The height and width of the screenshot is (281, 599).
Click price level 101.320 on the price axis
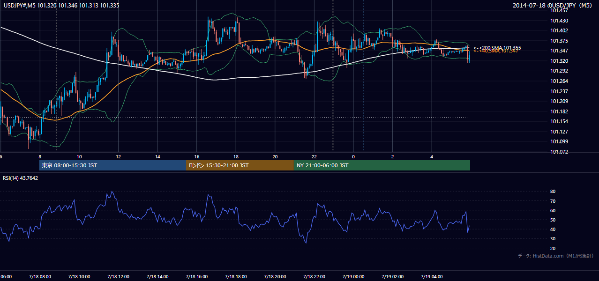click(559, 61)
